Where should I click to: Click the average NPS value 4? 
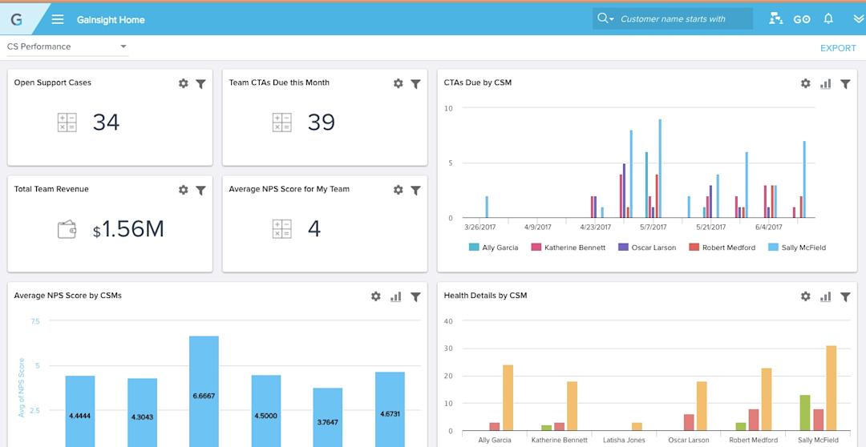point(314,229)
